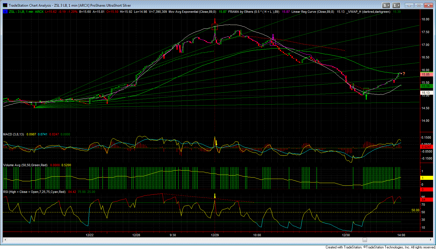Click the scrollbar right arrow
436x249 pixels.
pos(431,240)
